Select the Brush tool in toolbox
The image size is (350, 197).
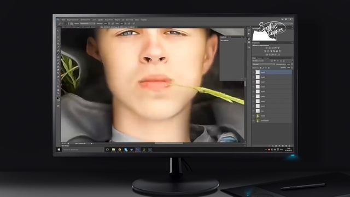pyautogui.click(x=58, y=54)
